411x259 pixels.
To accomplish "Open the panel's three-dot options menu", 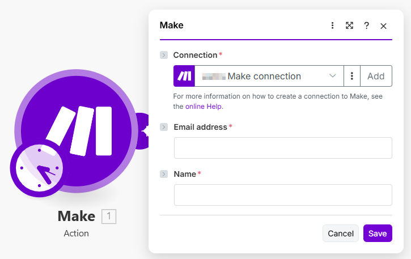I will (x=333, y=26).
